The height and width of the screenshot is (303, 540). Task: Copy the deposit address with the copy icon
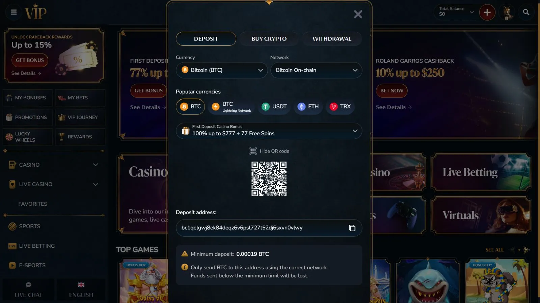coord(352,228)
